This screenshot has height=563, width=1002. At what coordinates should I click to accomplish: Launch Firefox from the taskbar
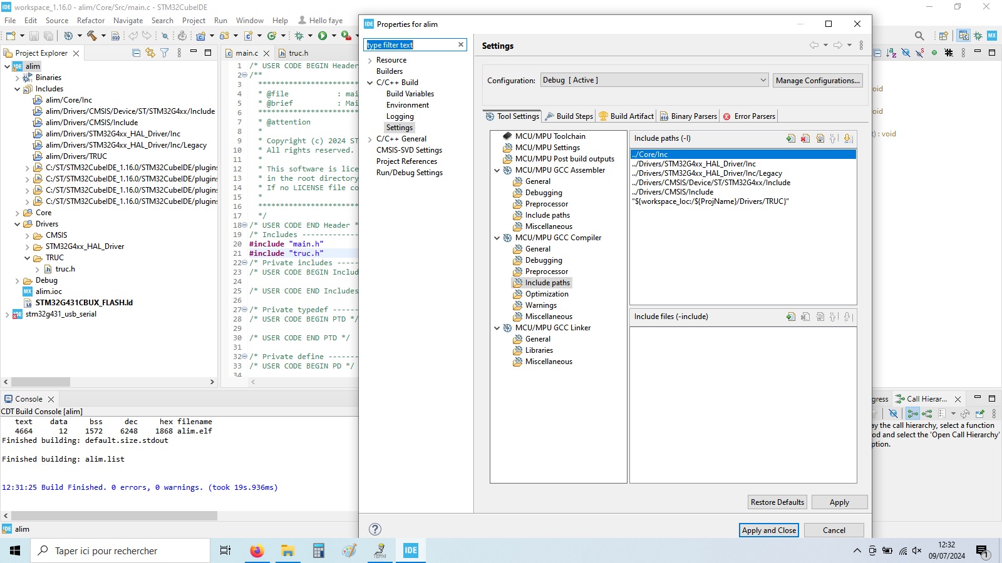click(x=257, y=551)
